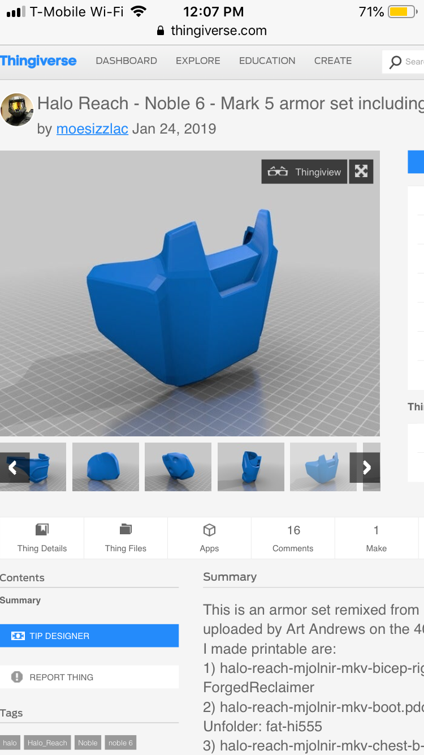Open the Apps tab
424x755 pixels.
click(209, 538)
